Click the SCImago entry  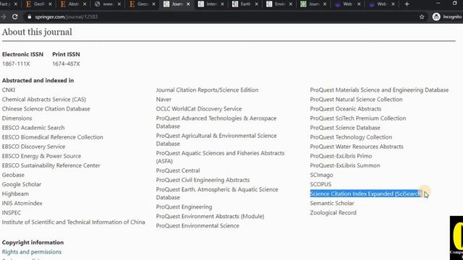(x=321, y=175)
